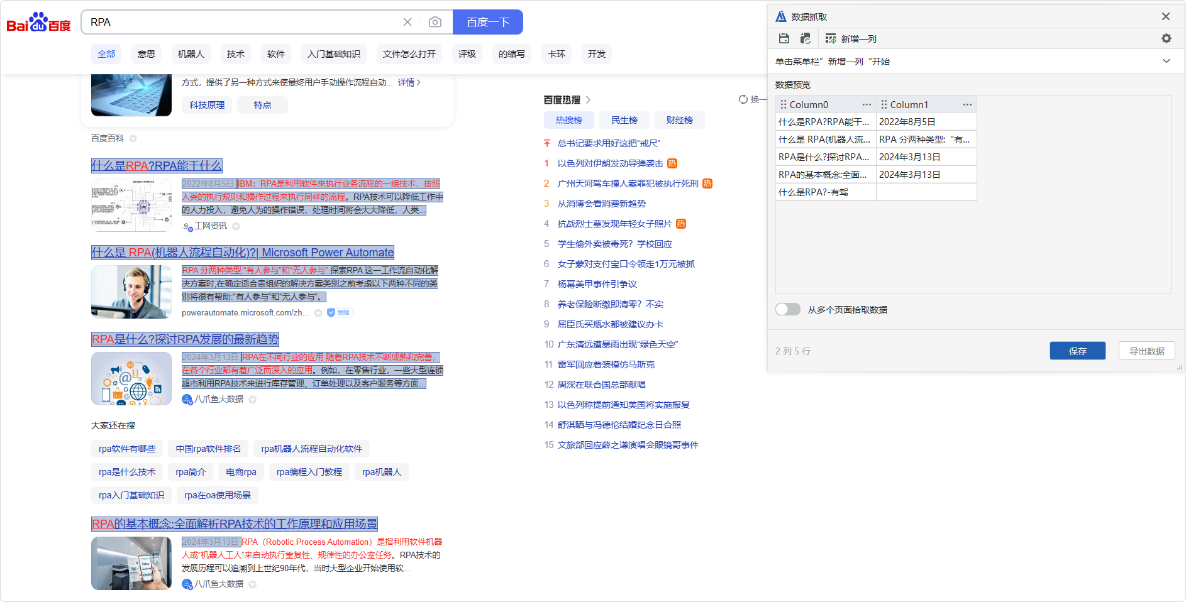Click the 科技原理 tag
1186x602 pixels.
point(207,105)
